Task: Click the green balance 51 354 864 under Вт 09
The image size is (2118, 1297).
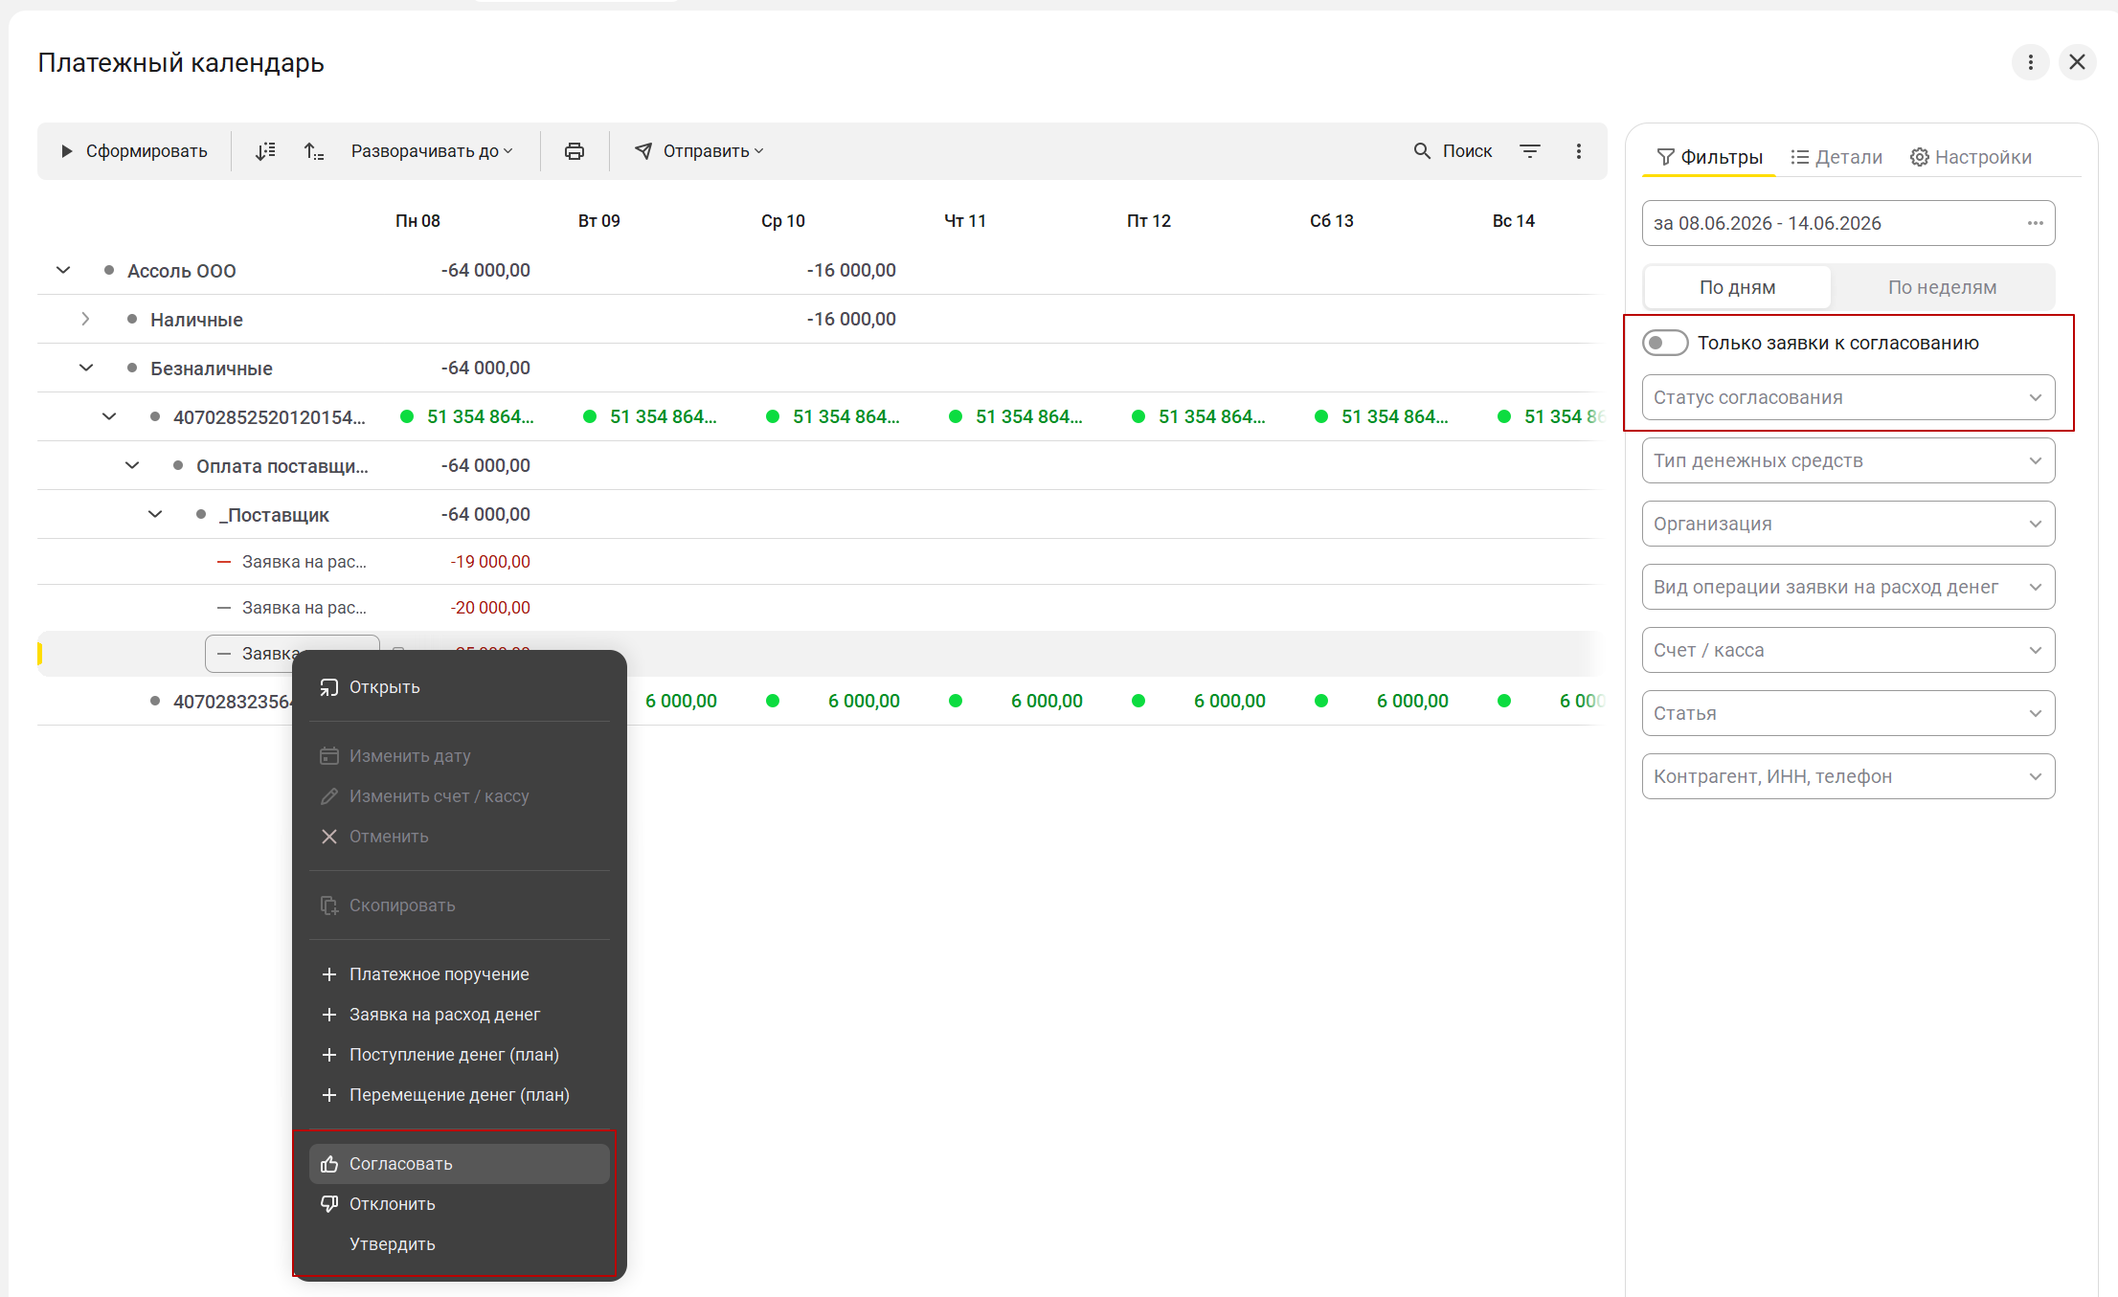Action: click(x=663, y=416)
